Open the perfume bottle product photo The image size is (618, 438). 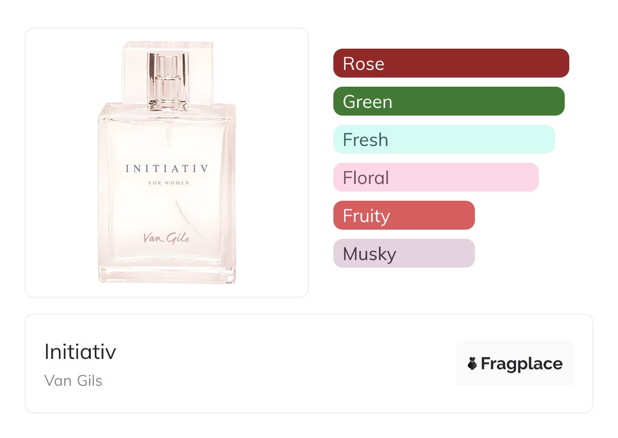click(x=167, y=162)
